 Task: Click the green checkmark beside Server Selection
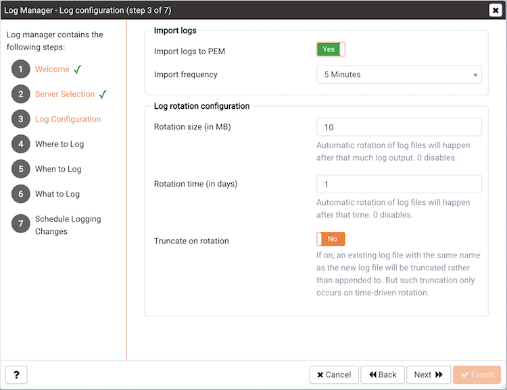103,94
